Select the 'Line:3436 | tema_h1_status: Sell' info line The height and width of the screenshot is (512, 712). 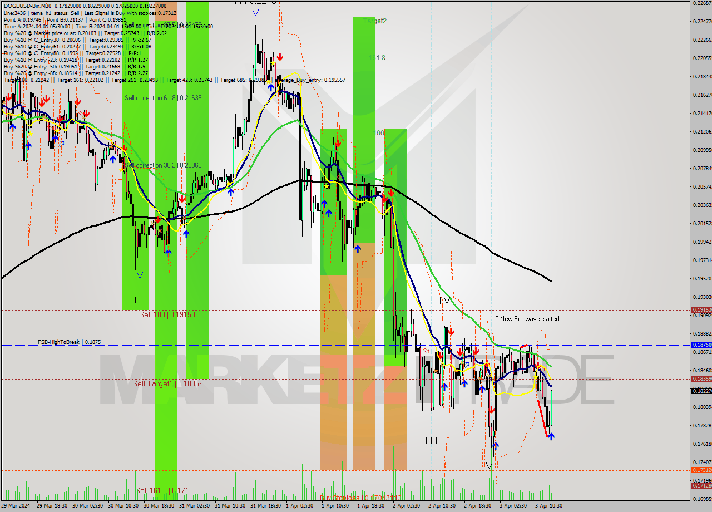90,13
